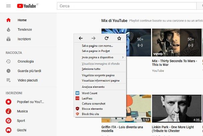This screenshot has height=136, width=203.
Task: Choose Invia pagina a dispositivo label
Action: 98,57
